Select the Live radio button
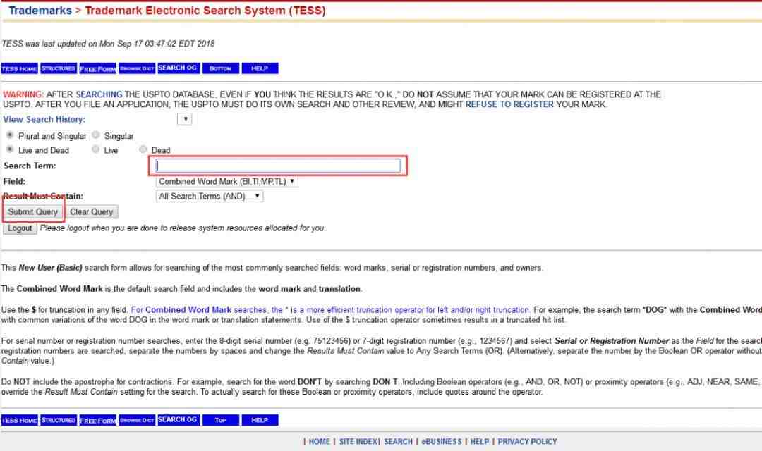The width and height of the screenshot is (762, 451). point(96,149)
